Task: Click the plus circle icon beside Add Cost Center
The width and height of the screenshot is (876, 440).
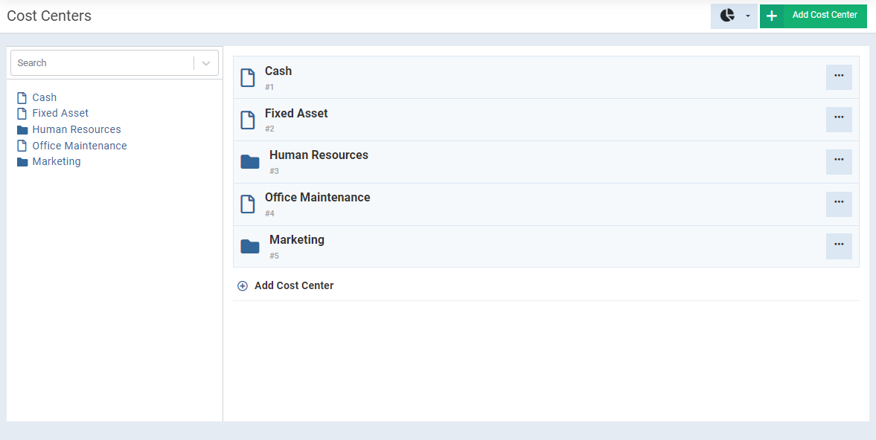Action: click(x=243, y=285)
